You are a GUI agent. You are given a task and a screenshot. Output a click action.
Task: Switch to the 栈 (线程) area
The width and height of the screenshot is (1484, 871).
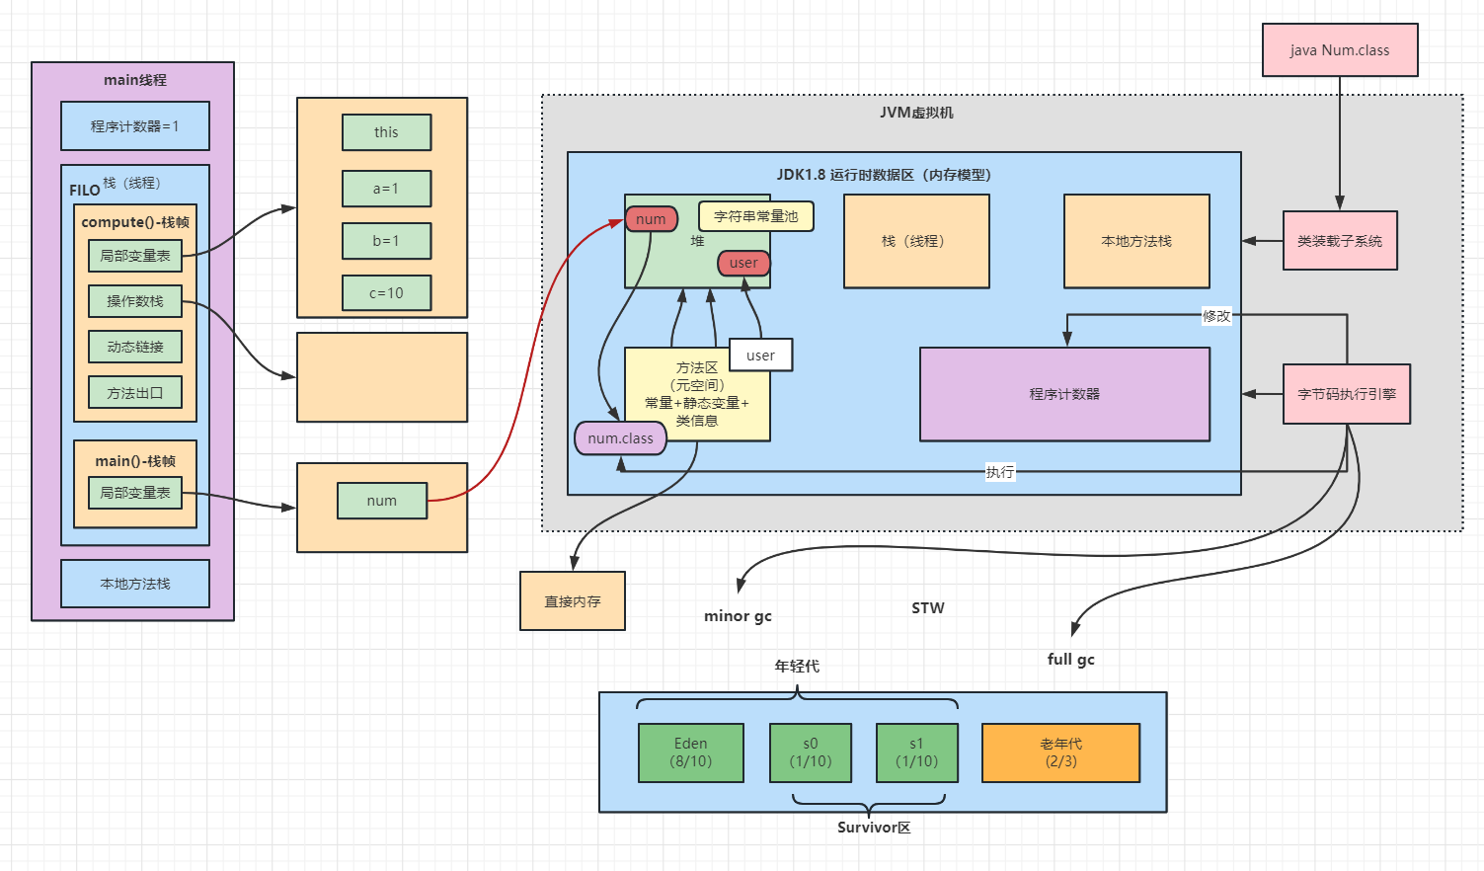tap(916, 240)
